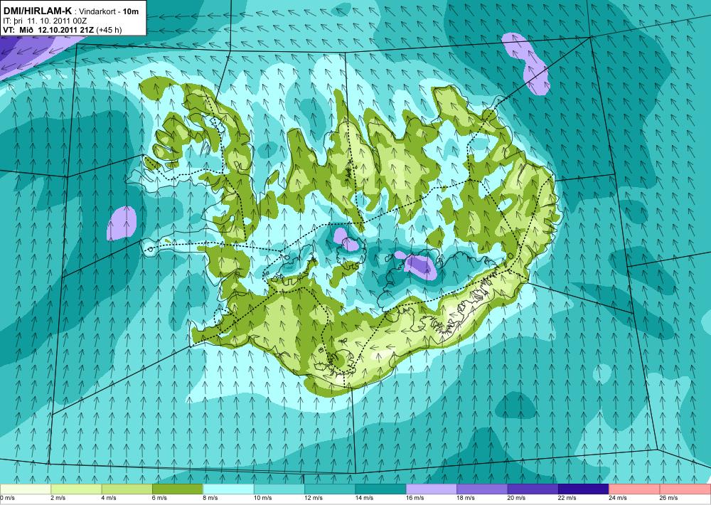This screenshot has width=711, height=505.
Task: Select the '20 m/s' legend label
Action: 517,498
